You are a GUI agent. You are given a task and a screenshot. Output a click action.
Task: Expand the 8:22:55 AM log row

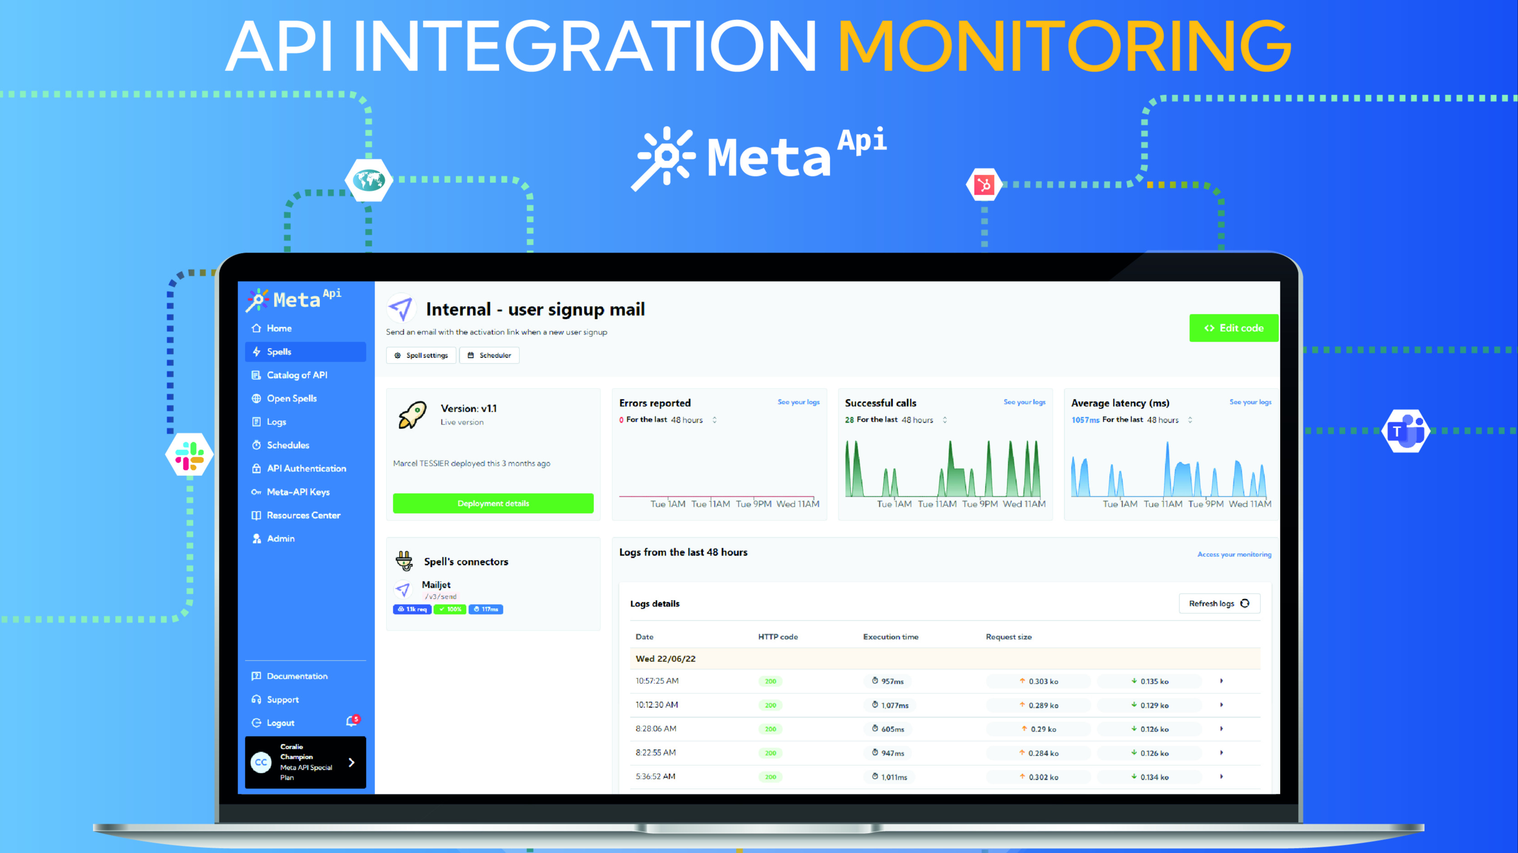coord(1222,753)
